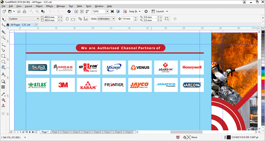Click the Welcome screen home icon
The width and height of the screenshot is (265, 141).
[x=8, y=25]
